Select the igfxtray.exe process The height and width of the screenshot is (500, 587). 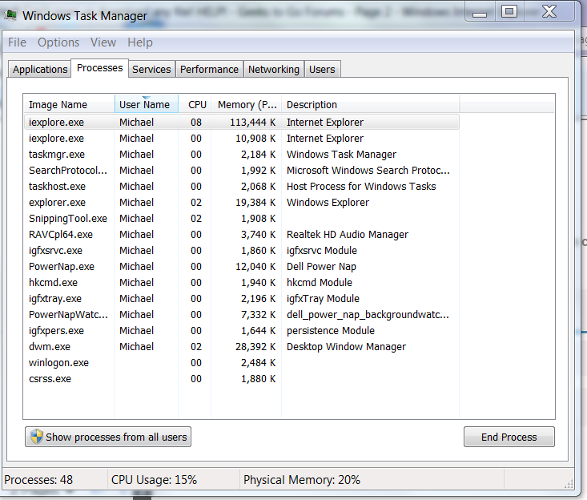[242, 299]
